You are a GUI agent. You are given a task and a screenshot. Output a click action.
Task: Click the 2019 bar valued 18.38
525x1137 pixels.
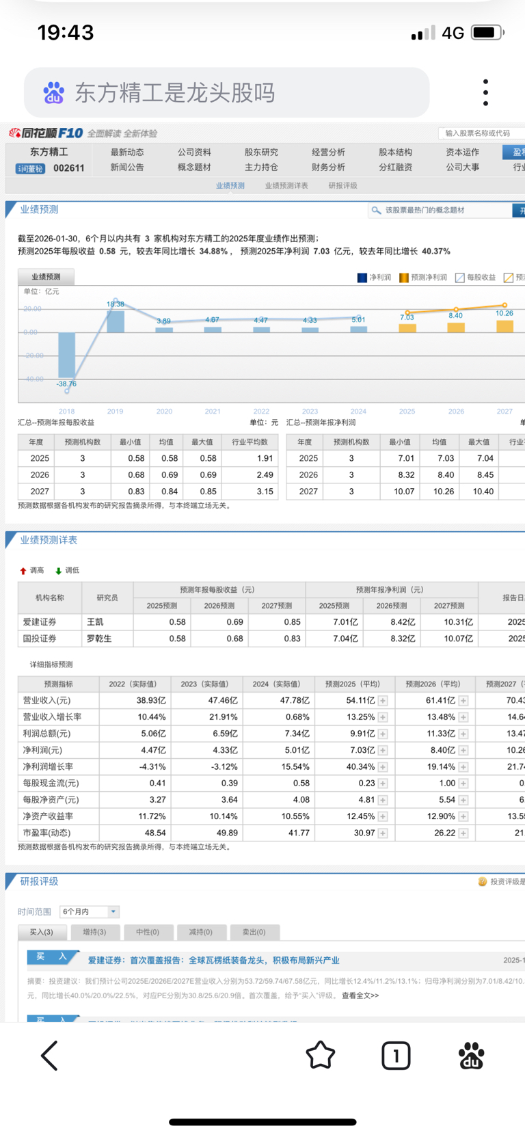[x=115, y=321]
